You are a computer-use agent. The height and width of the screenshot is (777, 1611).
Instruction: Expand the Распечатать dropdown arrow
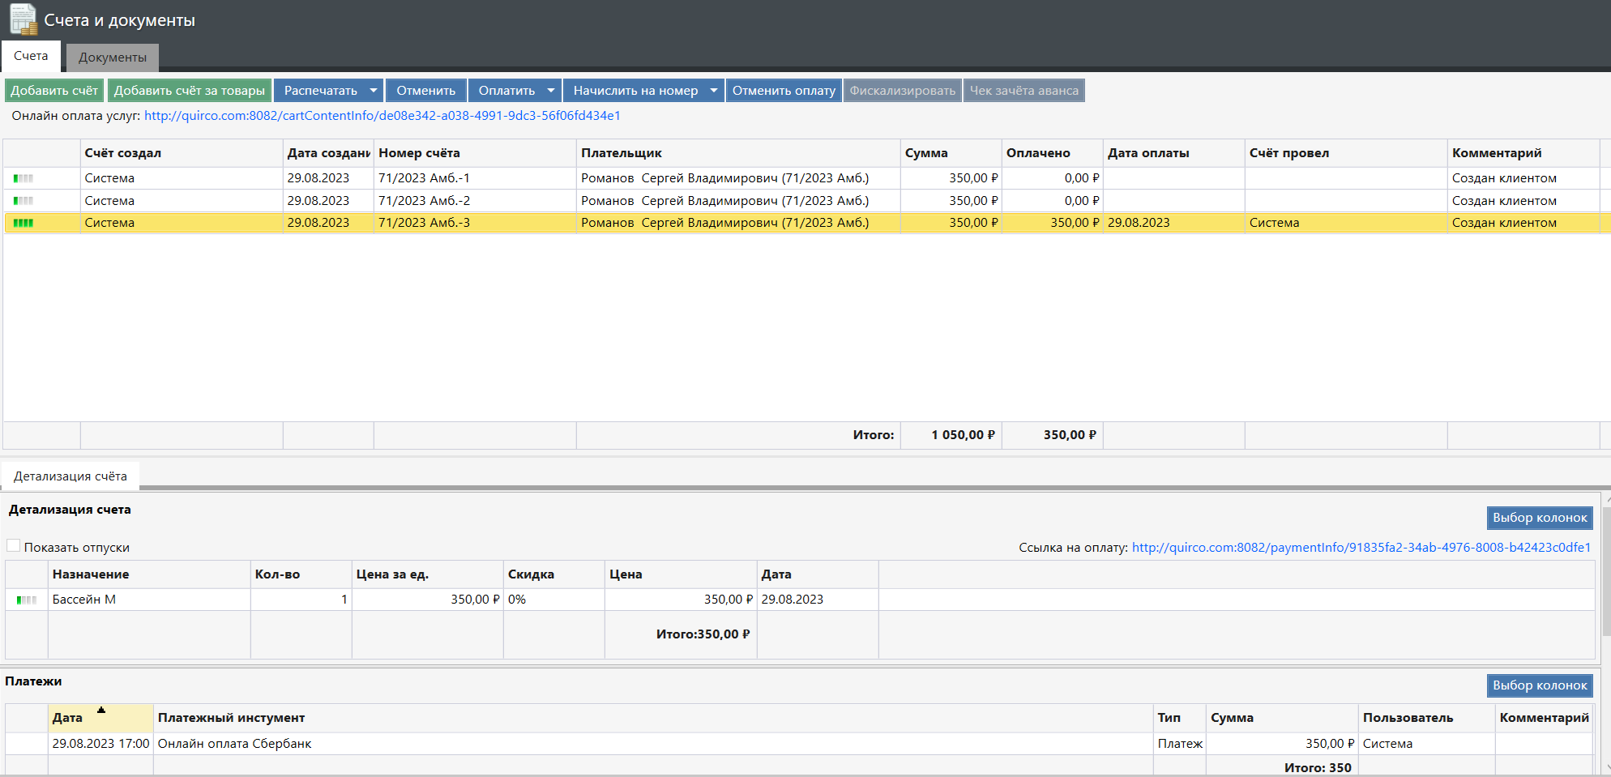pyautogui.click(x=374, y=91)
